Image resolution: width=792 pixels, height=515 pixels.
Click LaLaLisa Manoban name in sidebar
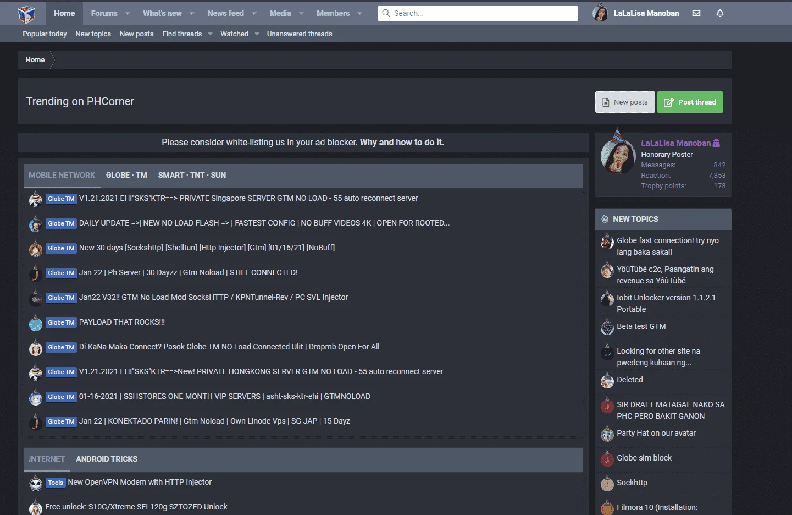[675, 143]
